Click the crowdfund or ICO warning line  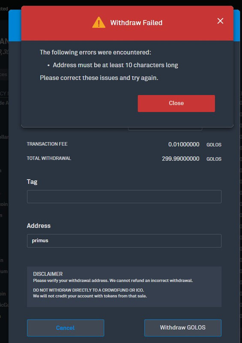click(89, 290)
